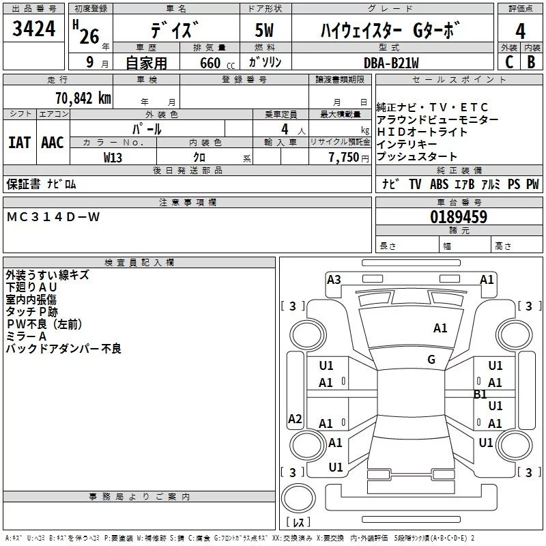Click G windshield mark on diagram

(431, 360)
